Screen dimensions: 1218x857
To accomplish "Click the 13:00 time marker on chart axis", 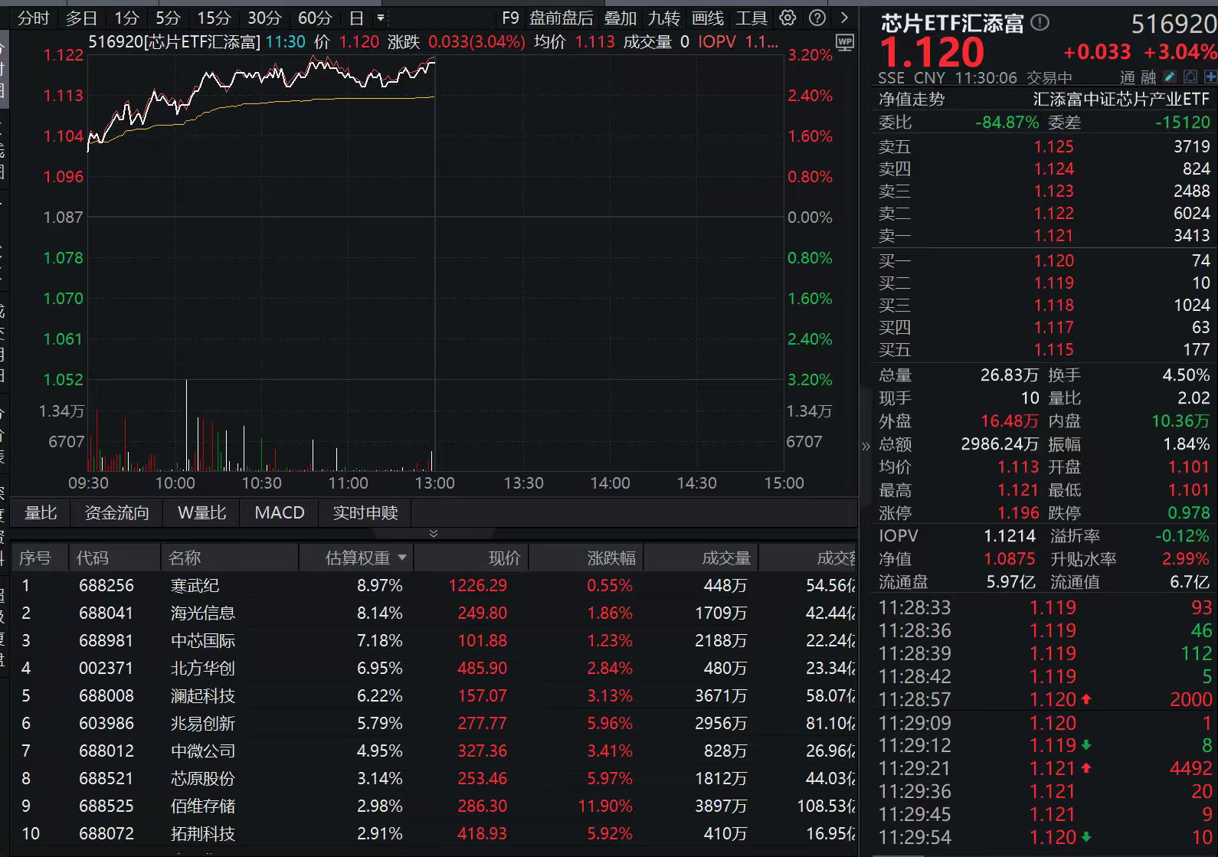I will [x=435, y=483].
